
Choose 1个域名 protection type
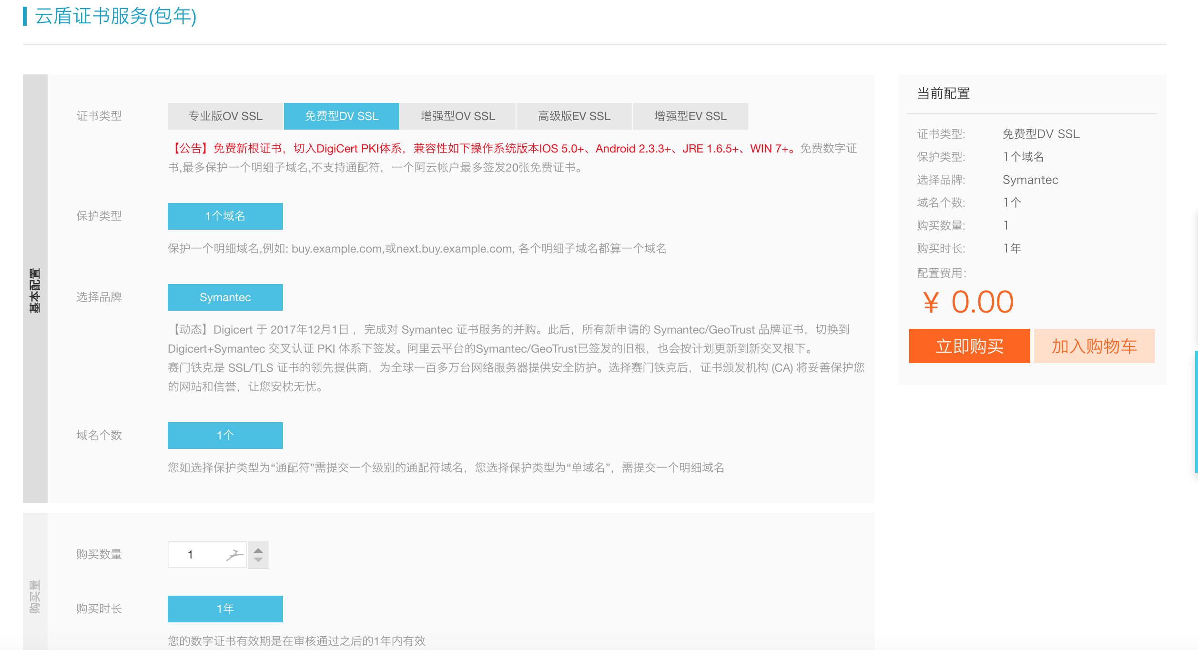tap(225, 216)
